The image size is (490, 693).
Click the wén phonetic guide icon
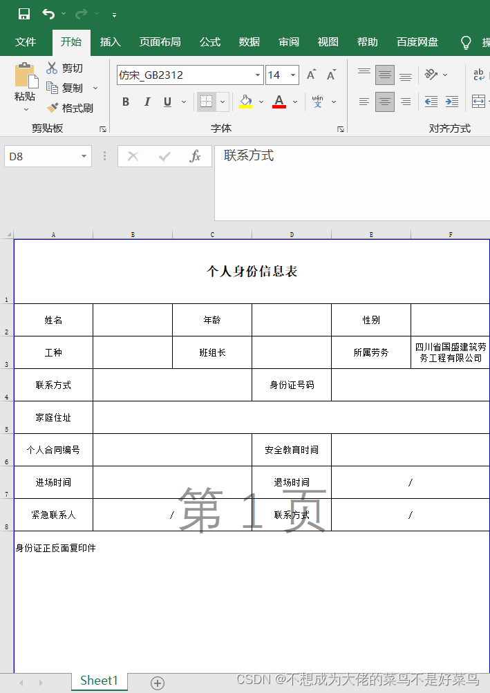pos(317,102)
